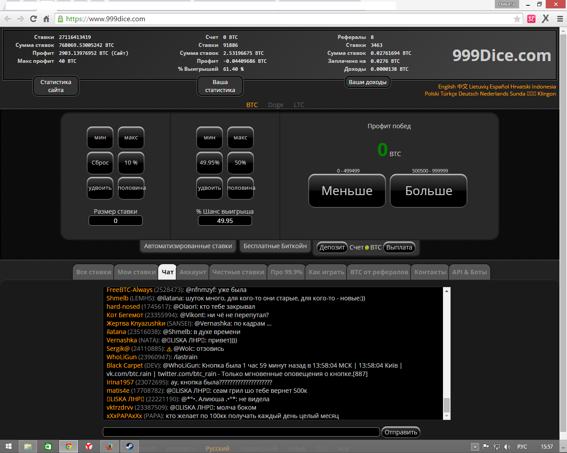Image resolution: width=567 pixels, height=453 pixels.
Task: Open the Про 99,9% tab
Action: [287, 272]
